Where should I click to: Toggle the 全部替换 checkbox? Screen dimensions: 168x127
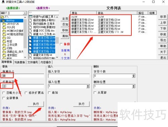(x=4, y=98)
